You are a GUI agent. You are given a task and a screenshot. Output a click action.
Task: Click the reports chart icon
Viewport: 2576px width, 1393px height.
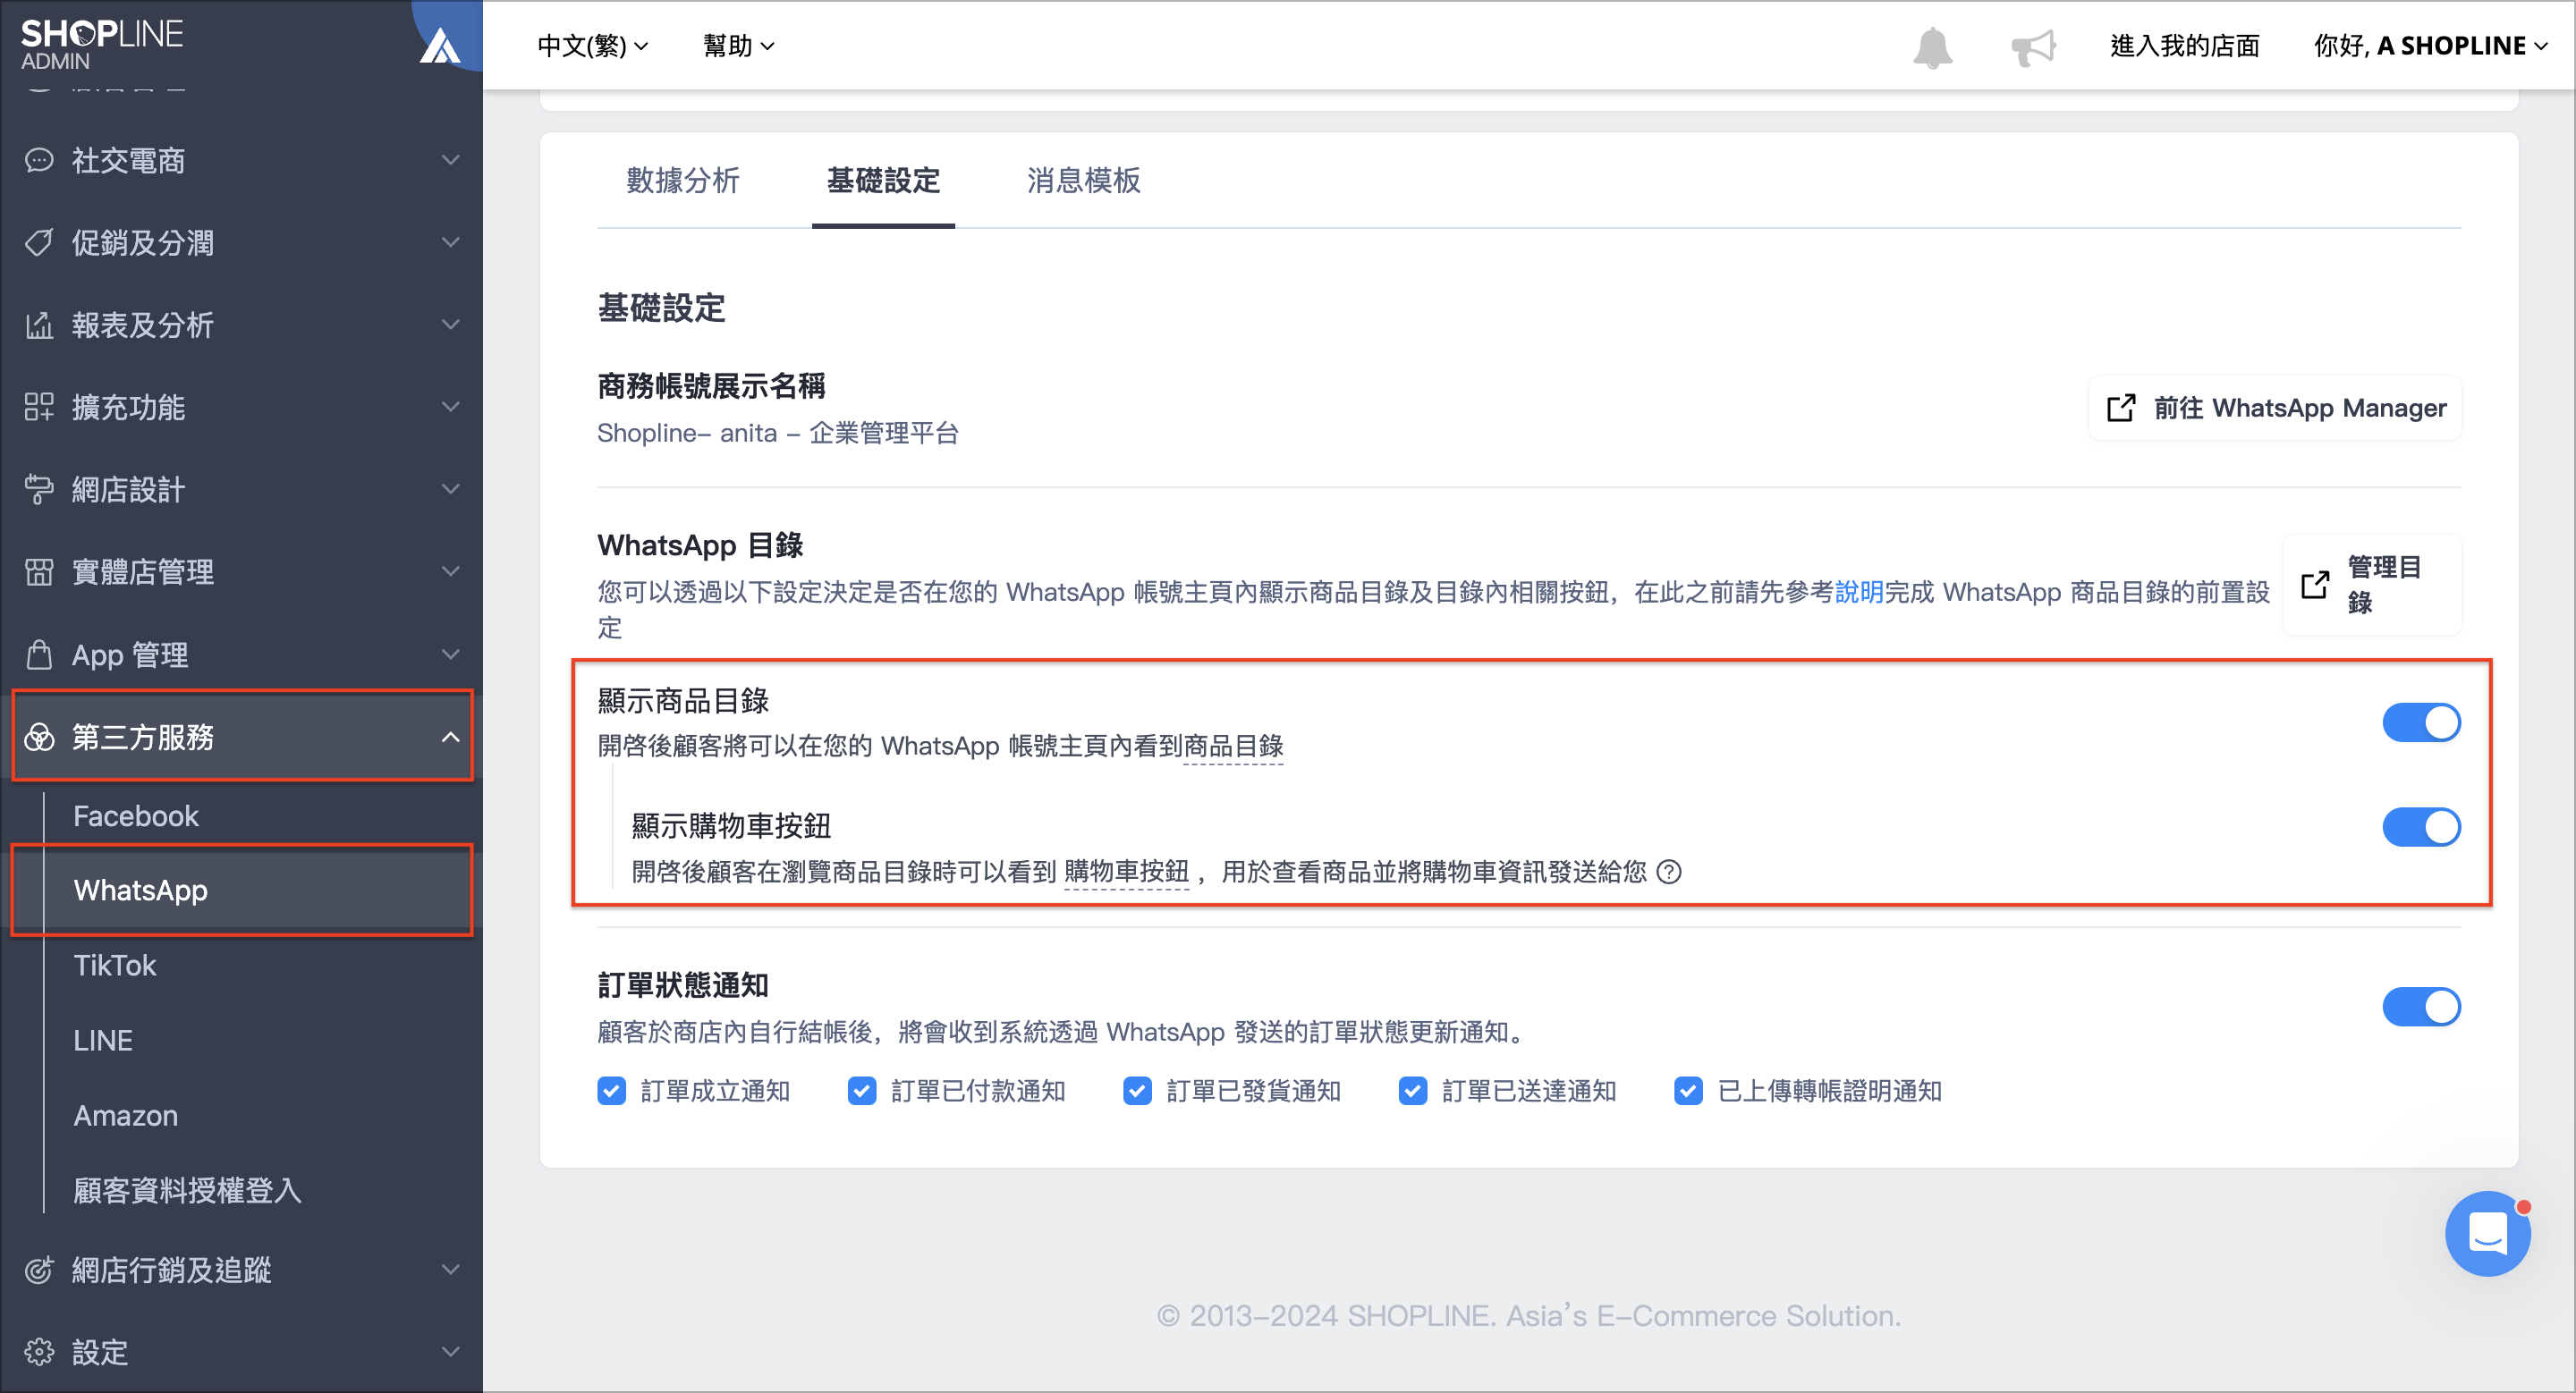coord(39,325)
